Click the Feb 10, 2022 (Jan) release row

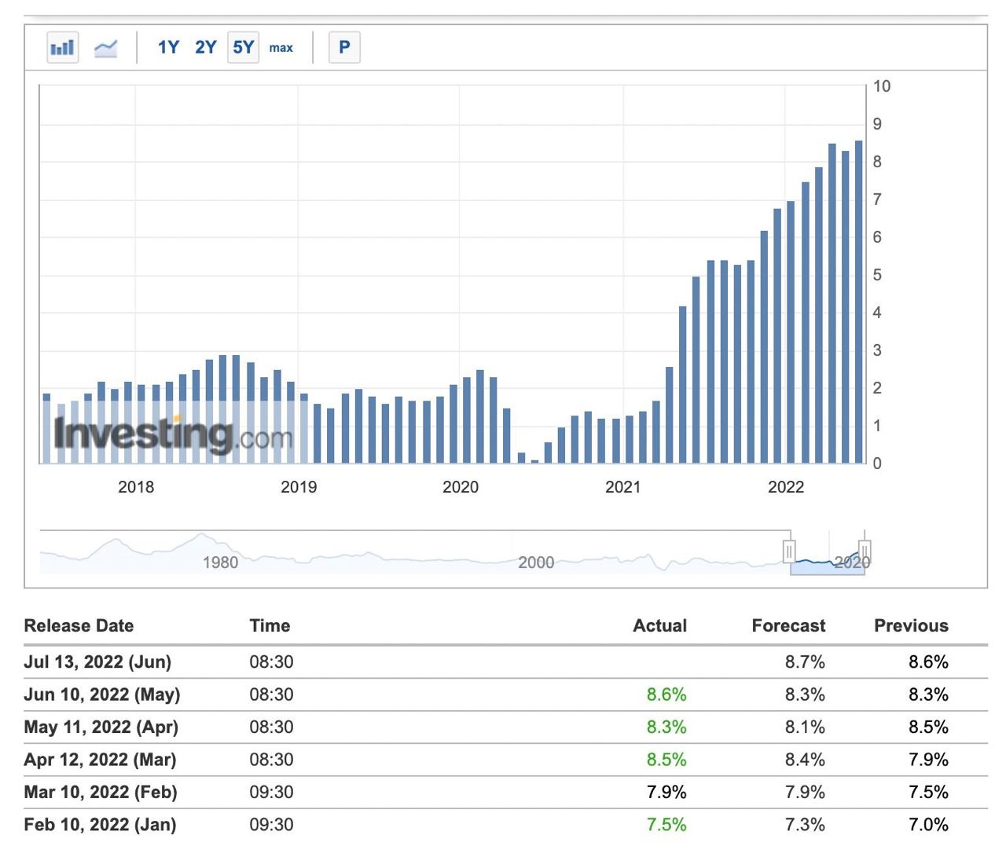[x=100, y=825]
